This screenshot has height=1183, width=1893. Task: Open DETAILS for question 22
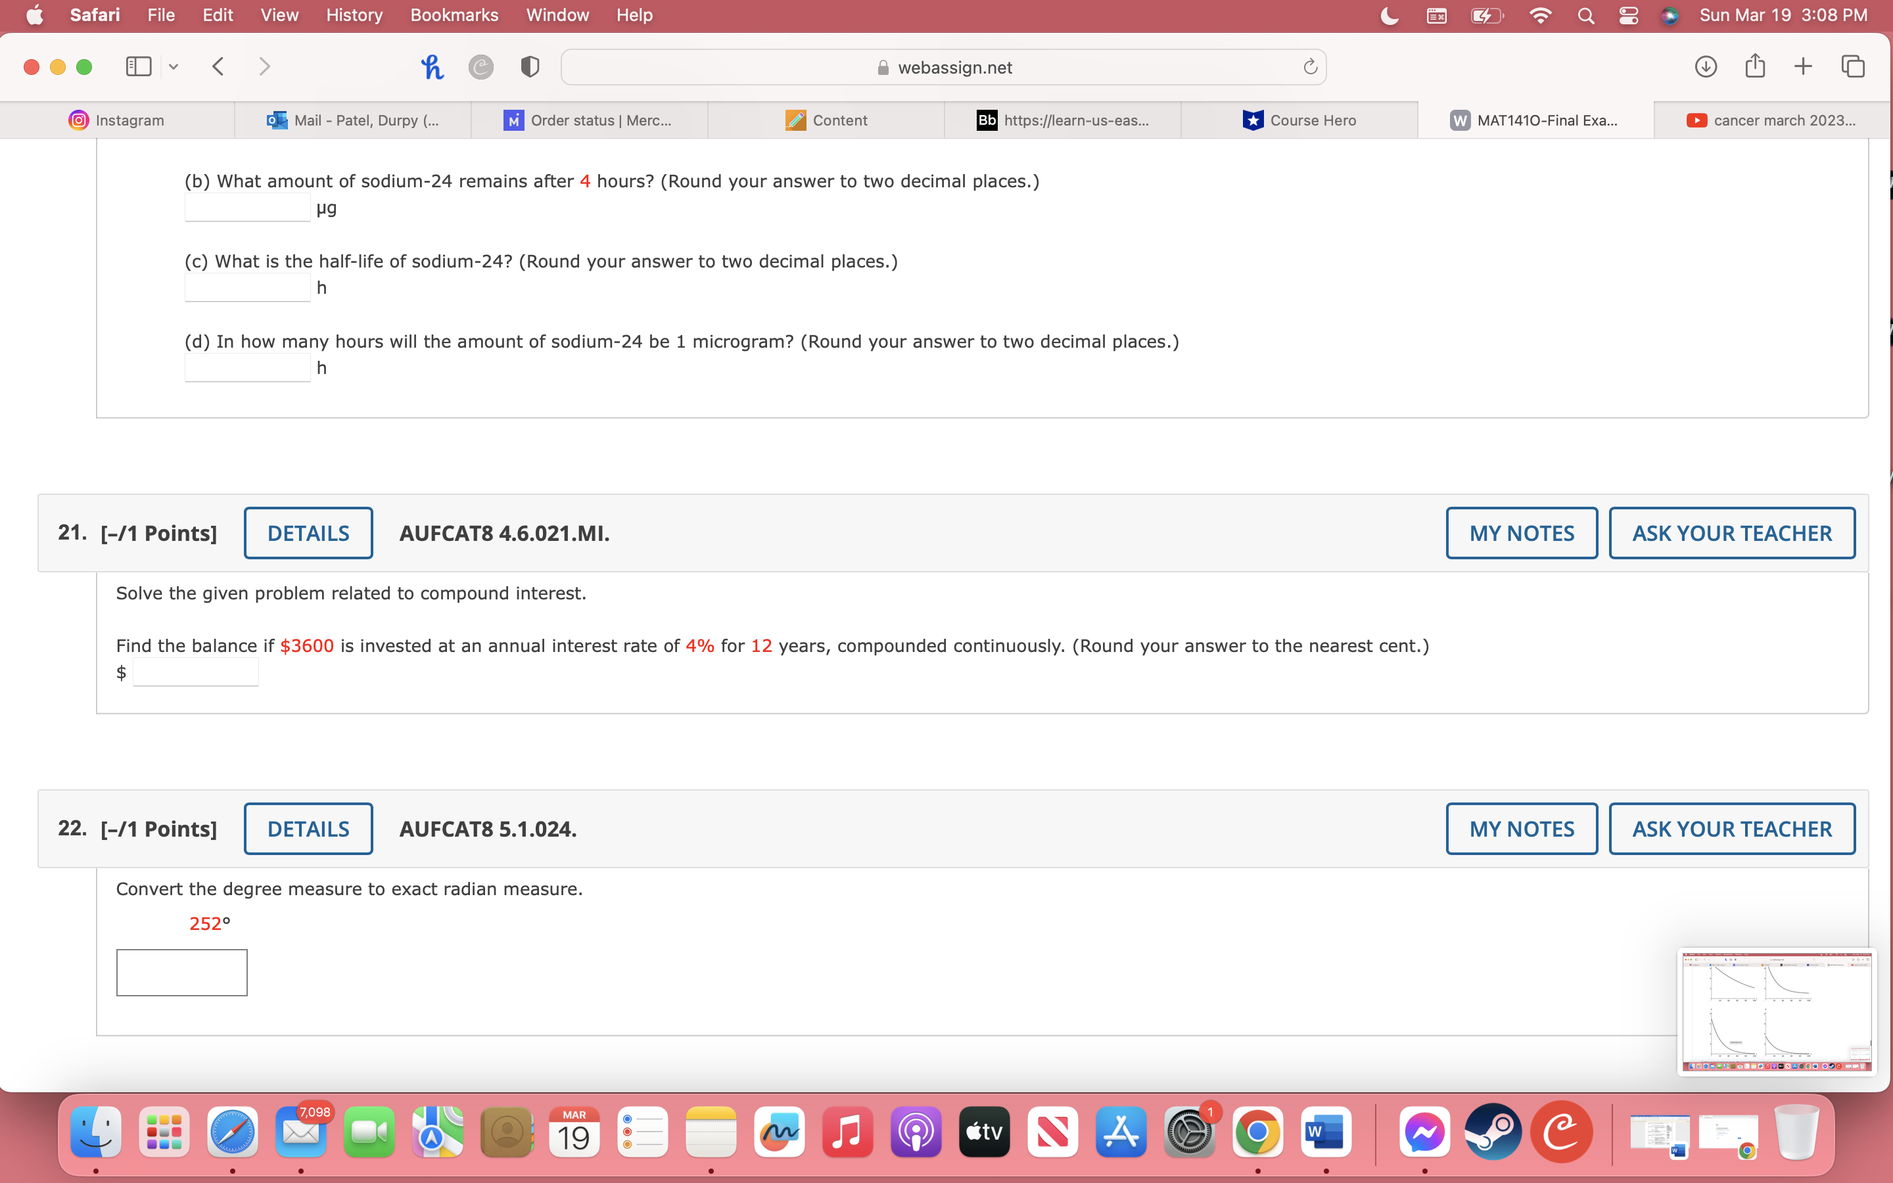[308, 829]
